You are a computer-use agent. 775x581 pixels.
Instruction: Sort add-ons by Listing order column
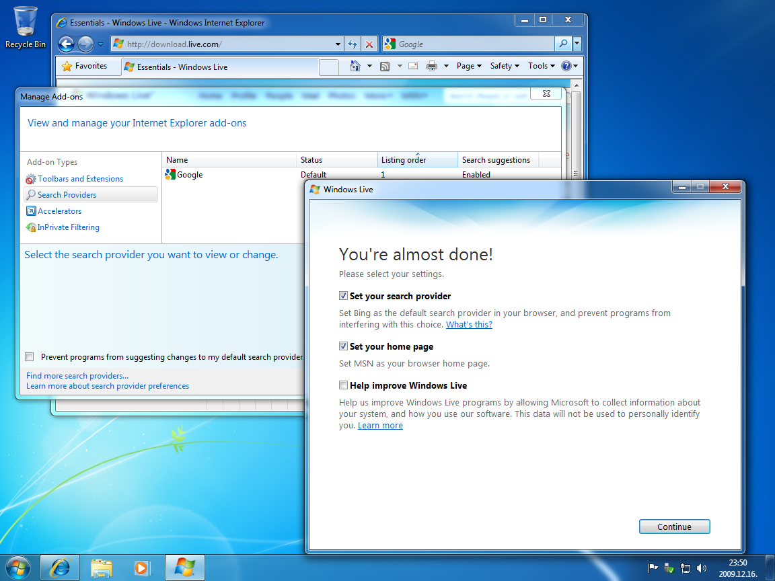point(418,160)
